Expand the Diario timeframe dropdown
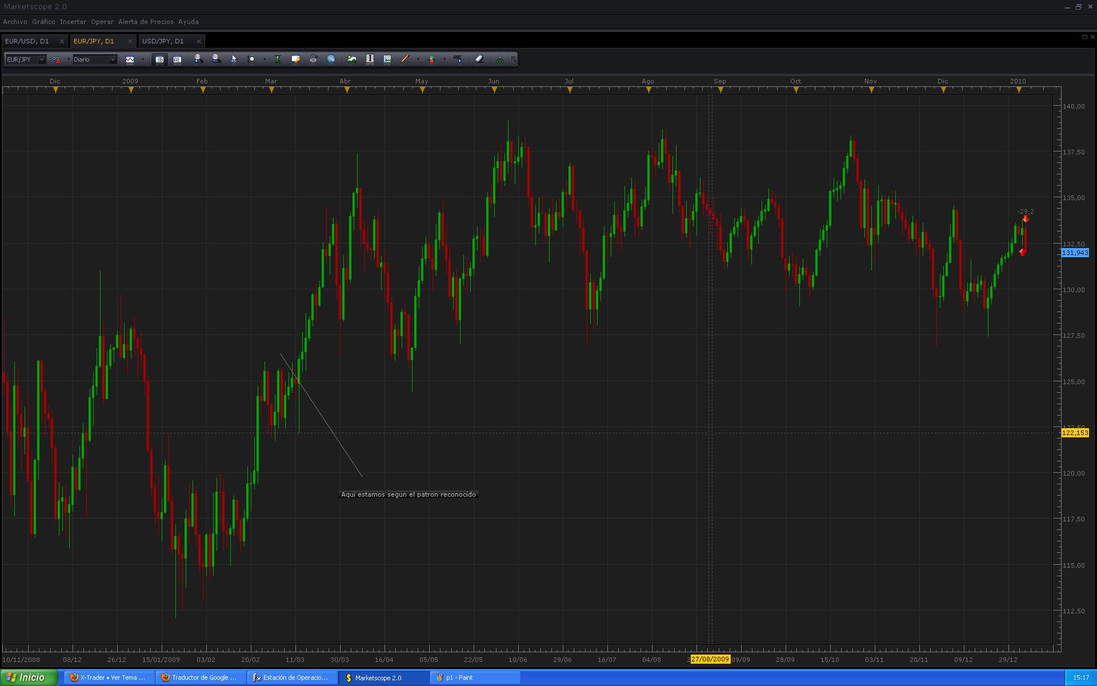 pos(113,59)
